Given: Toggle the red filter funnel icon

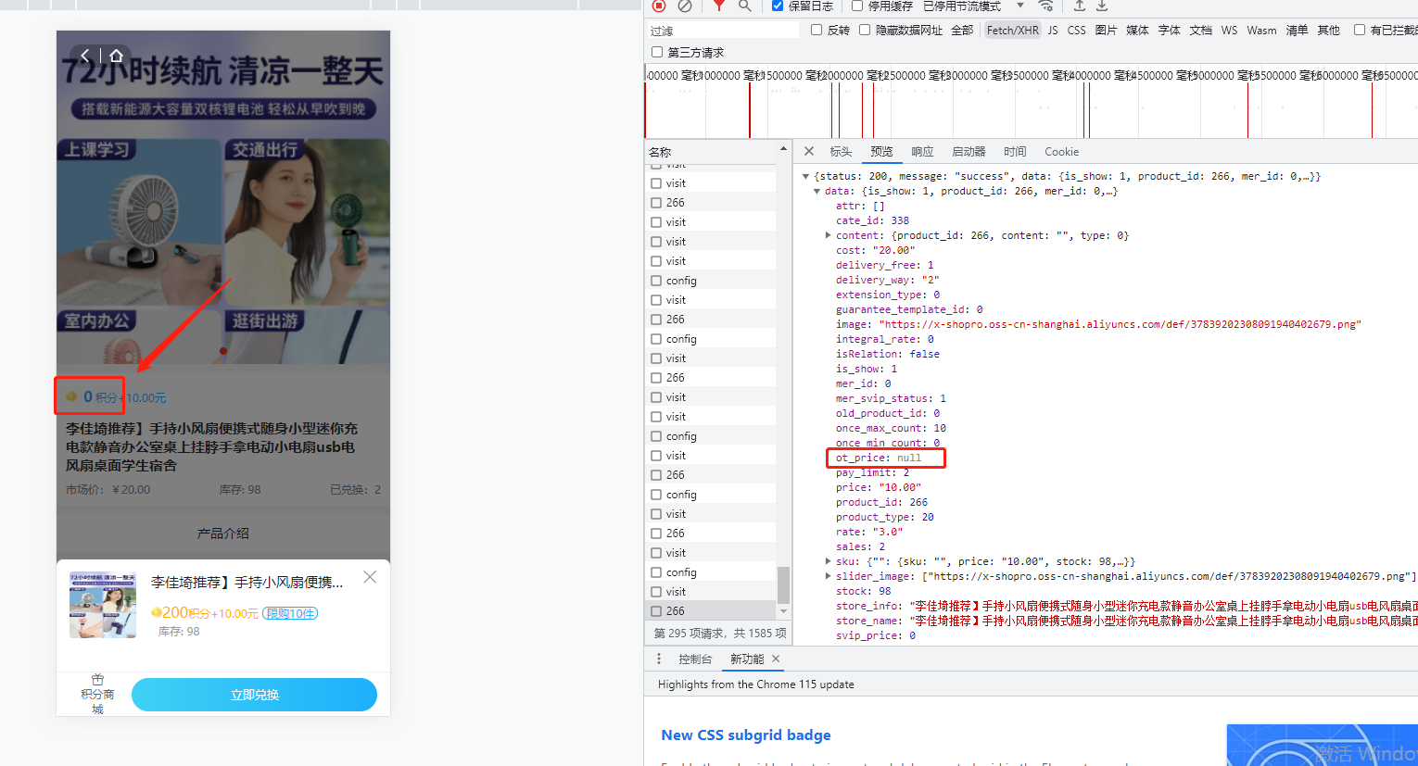Looking at the screenshot, I should coord(719,6).
